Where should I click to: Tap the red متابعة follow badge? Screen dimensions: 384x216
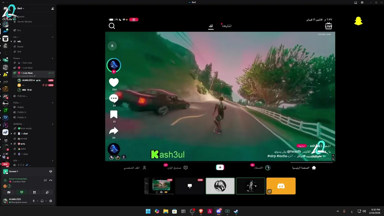click(301, 146)
